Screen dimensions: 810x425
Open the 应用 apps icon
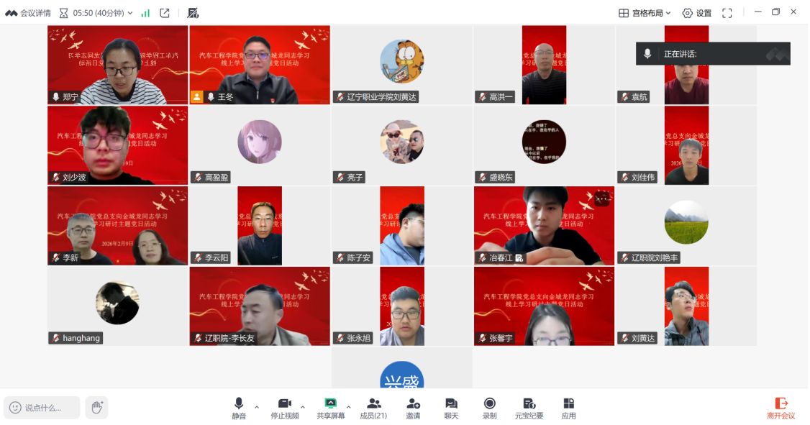coord(568,408)
